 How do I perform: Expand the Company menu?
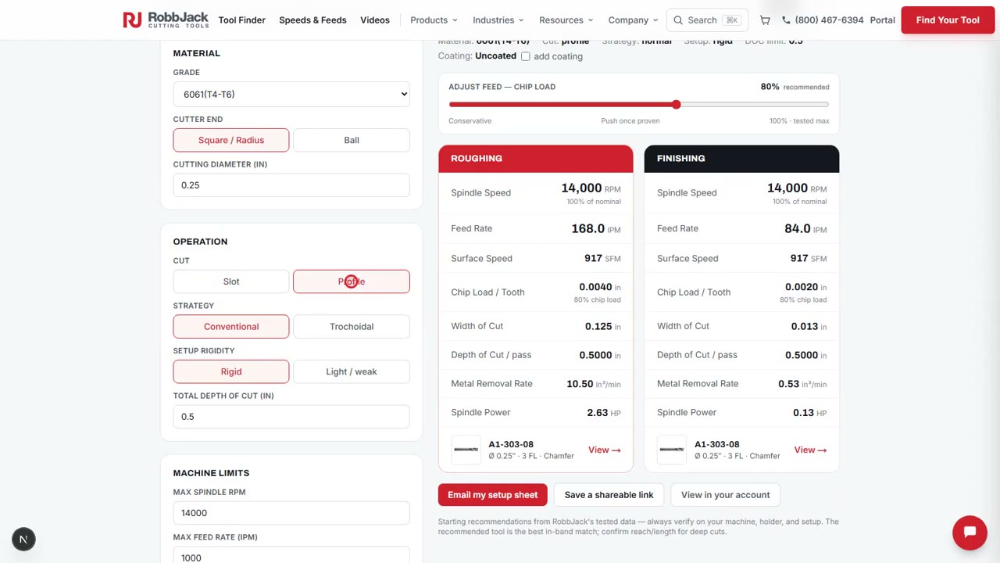click(x=633, y=20)
